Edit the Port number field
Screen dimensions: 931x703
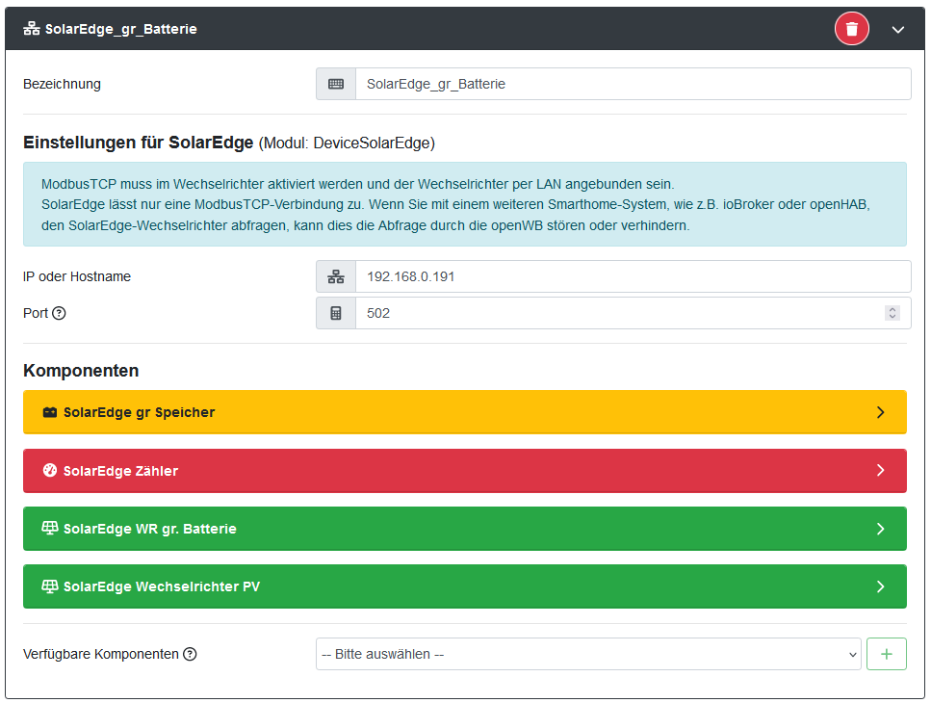pyautogui.click(x=633, y=313)
